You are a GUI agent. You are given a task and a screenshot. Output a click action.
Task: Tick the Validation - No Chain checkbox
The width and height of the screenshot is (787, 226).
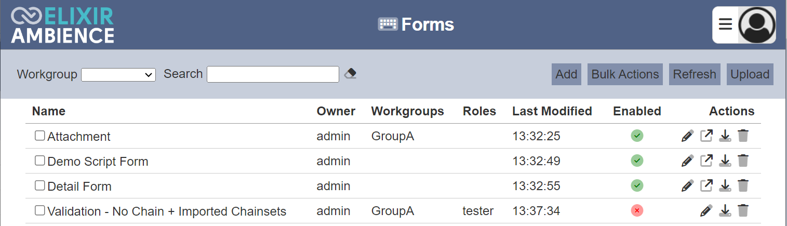(x=40, y=210)
